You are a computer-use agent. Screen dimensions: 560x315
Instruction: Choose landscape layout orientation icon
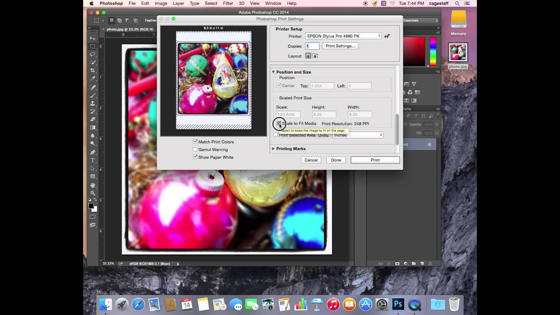tap(315, 56)
